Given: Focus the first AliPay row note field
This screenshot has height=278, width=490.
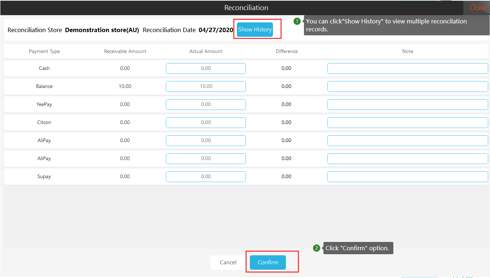Looking at the screenshot, I should click(407, 141).
